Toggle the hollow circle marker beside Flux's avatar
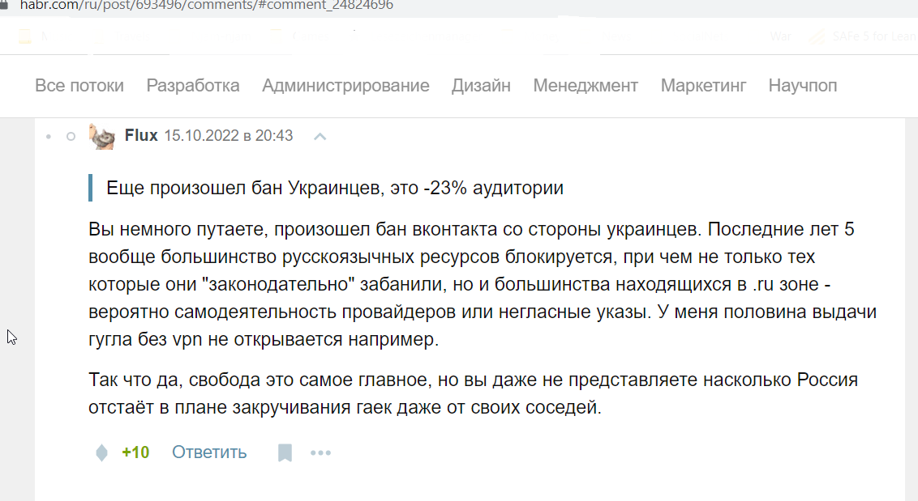Viewport: 918px width, 501px height. click(71, 137)
